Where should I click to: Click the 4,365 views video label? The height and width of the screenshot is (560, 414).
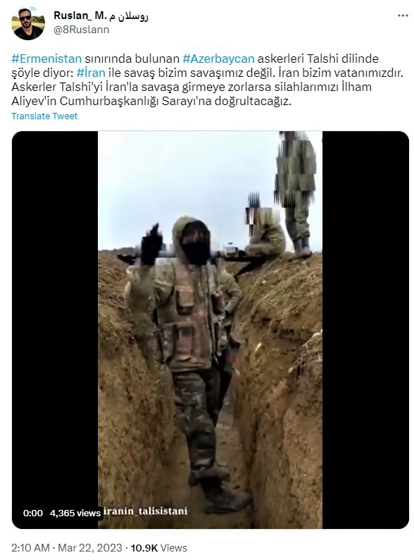coord(75,513)
